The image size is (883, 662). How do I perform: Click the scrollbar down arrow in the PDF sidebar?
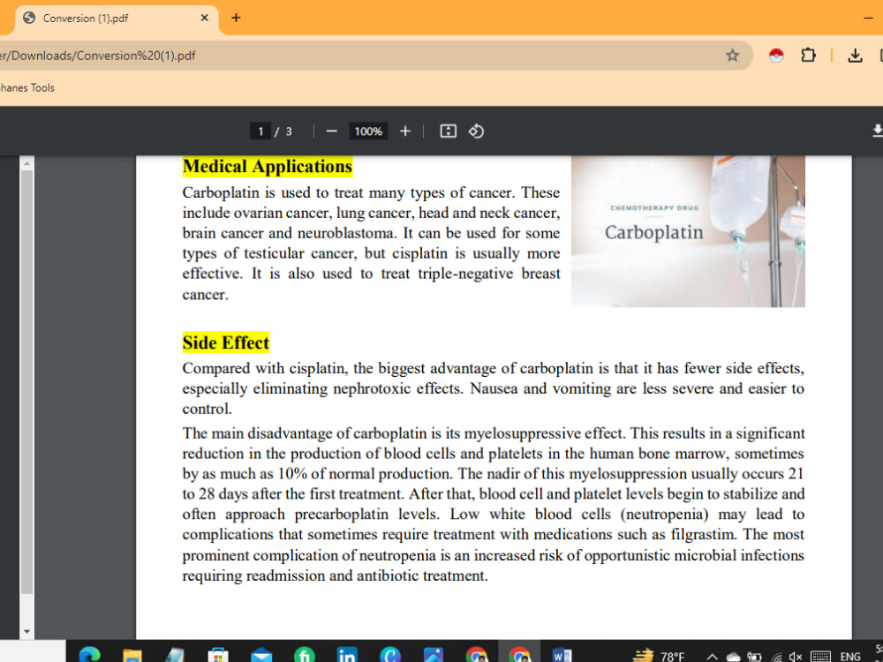click(26, 632)
